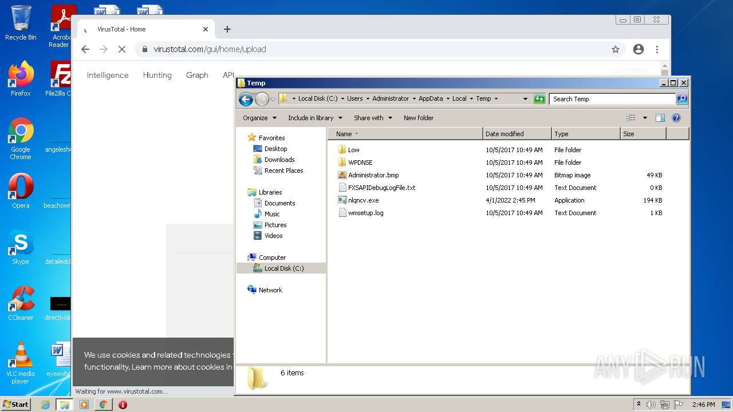The height and width of the screenshot is (412, 733).
Task: Open the Windows Start menu
Action: click(15, 405)
